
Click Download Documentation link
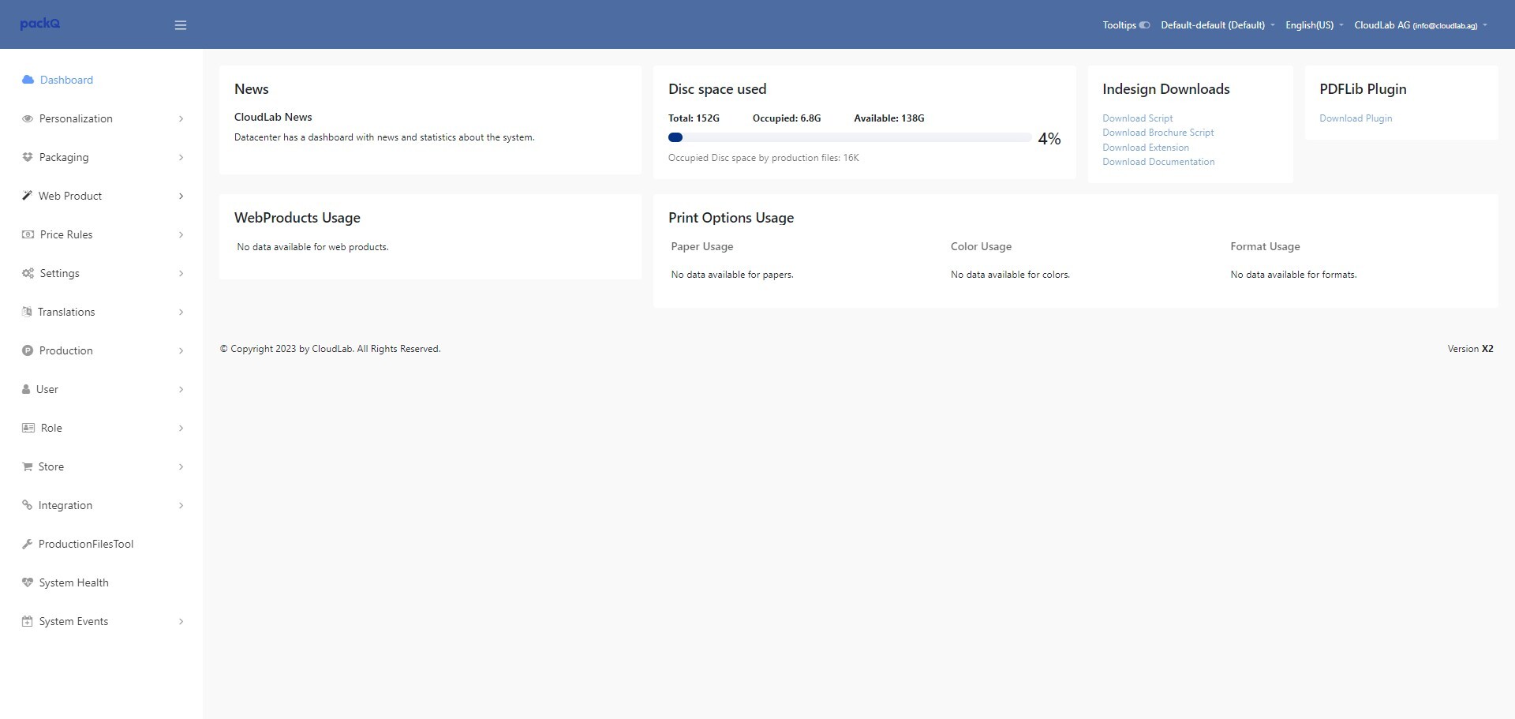pos(1158,162)
